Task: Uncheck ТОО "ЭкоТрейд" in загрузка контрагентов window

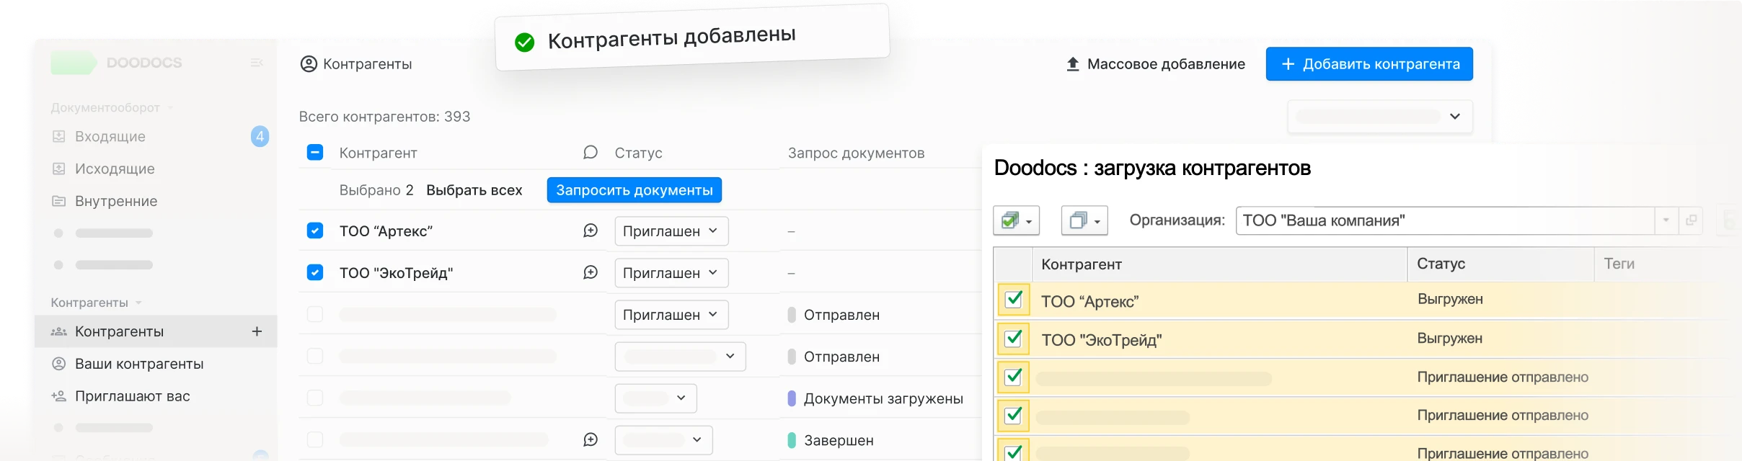Action: (x=1013, y=339)
